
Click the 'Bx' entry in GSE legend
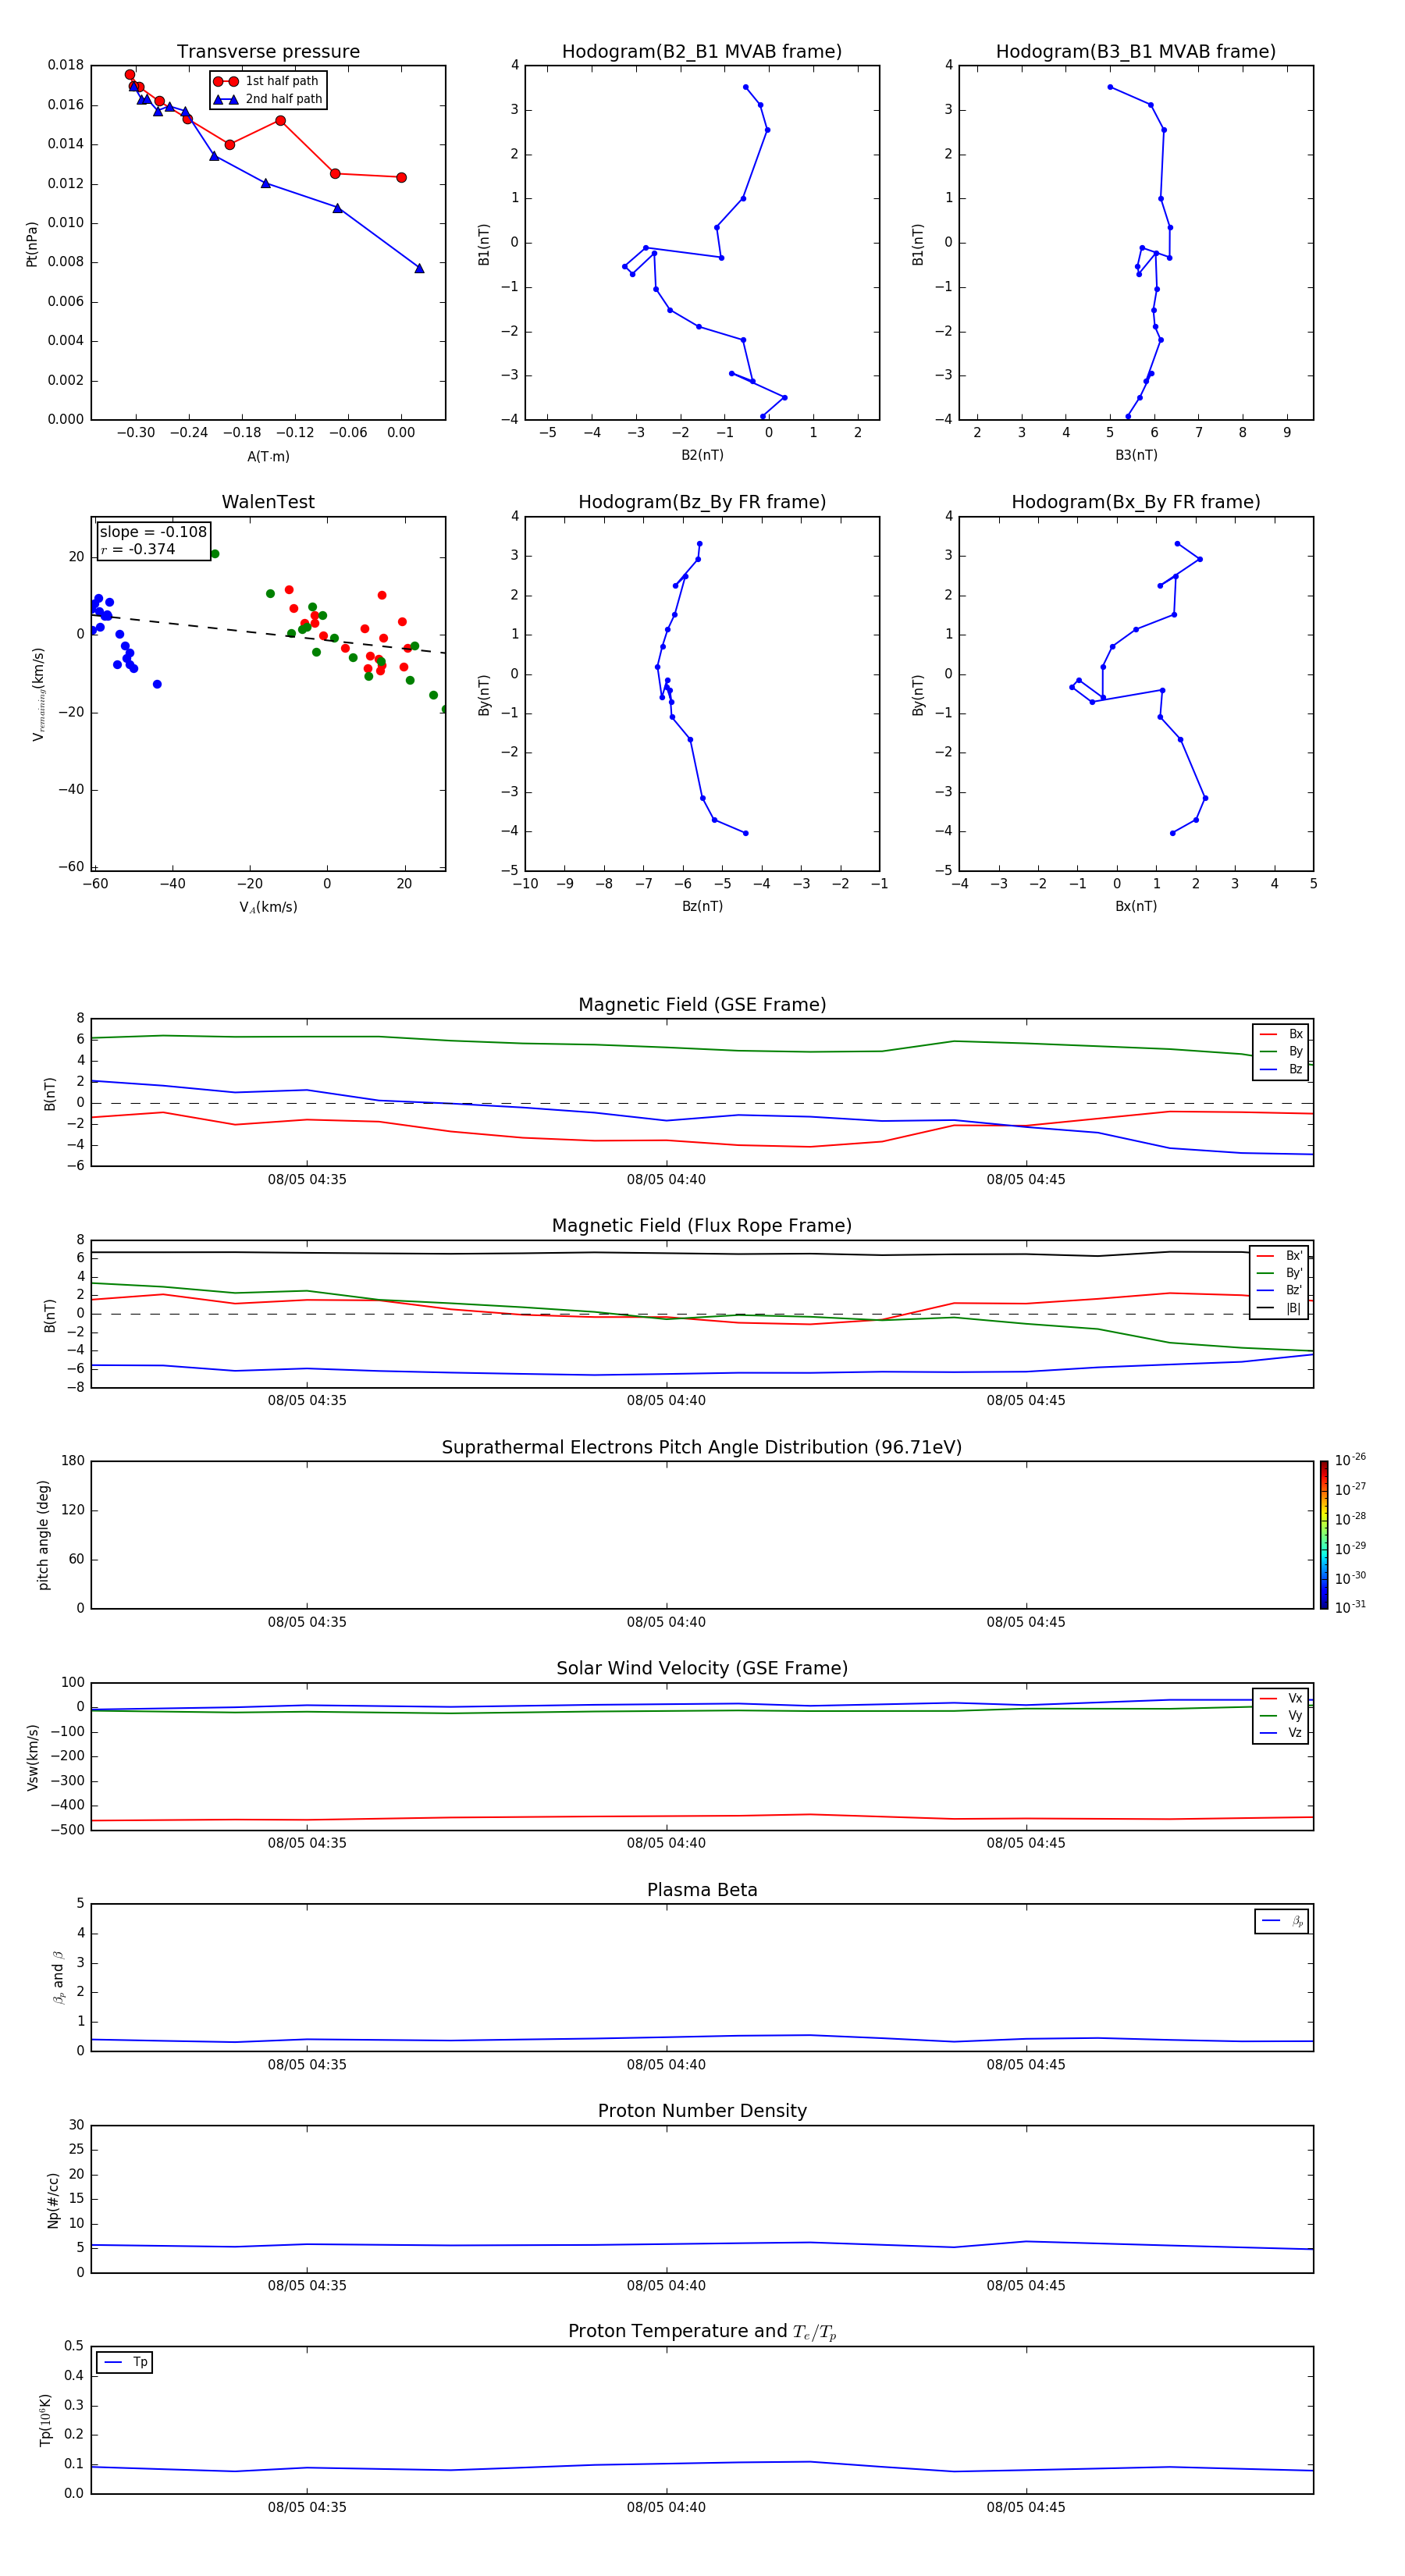click(x=1281, y=1034)
